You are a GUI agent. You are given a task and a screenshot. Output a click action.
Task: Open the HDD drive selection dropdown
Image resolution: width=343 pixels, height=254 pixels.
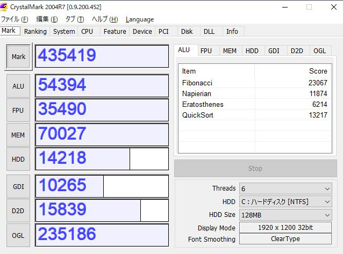[285, 201]
